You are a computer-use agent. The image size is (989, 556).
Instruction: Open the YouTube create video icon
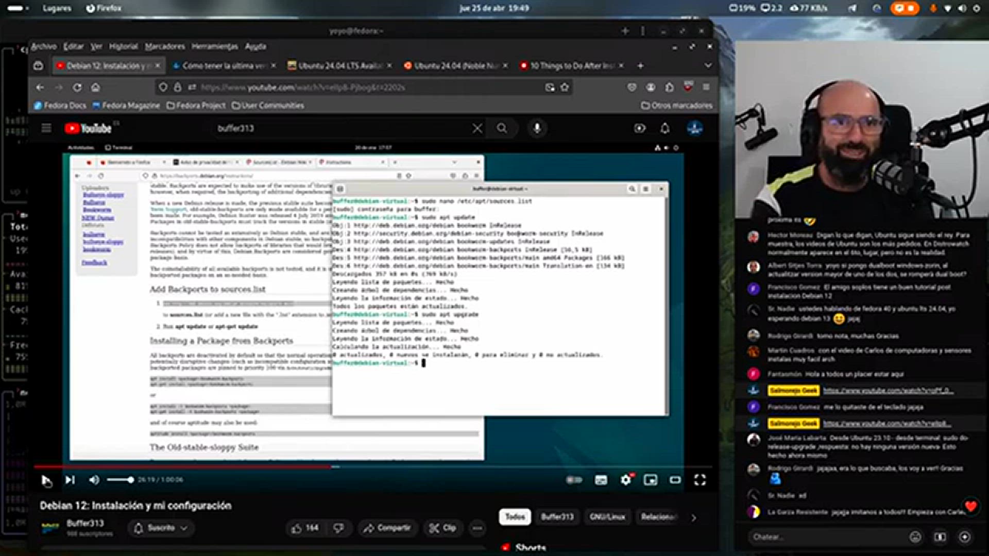(x=640, y=128)
